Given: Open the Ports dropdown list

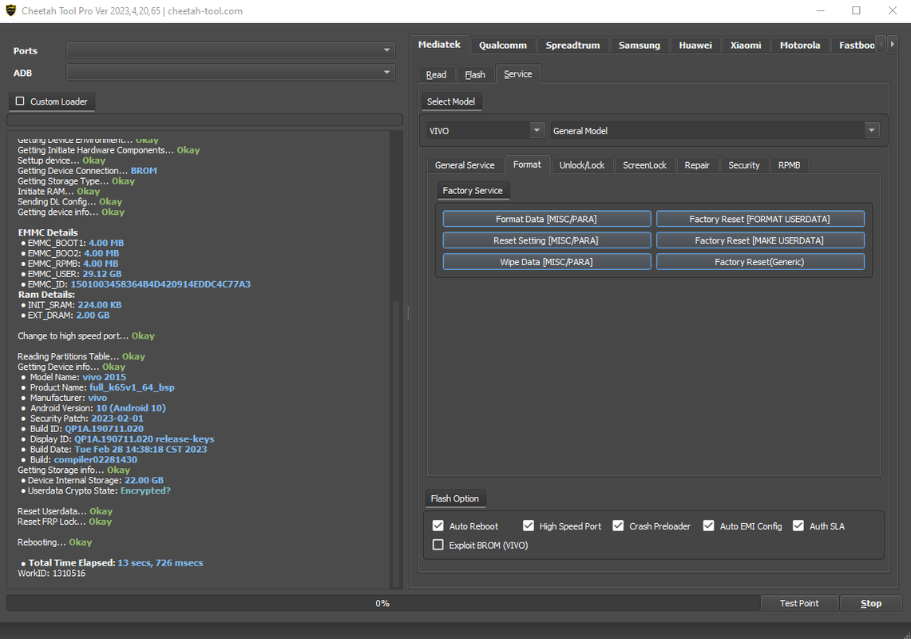Looking at the screenshot, I should coord(231,50).
